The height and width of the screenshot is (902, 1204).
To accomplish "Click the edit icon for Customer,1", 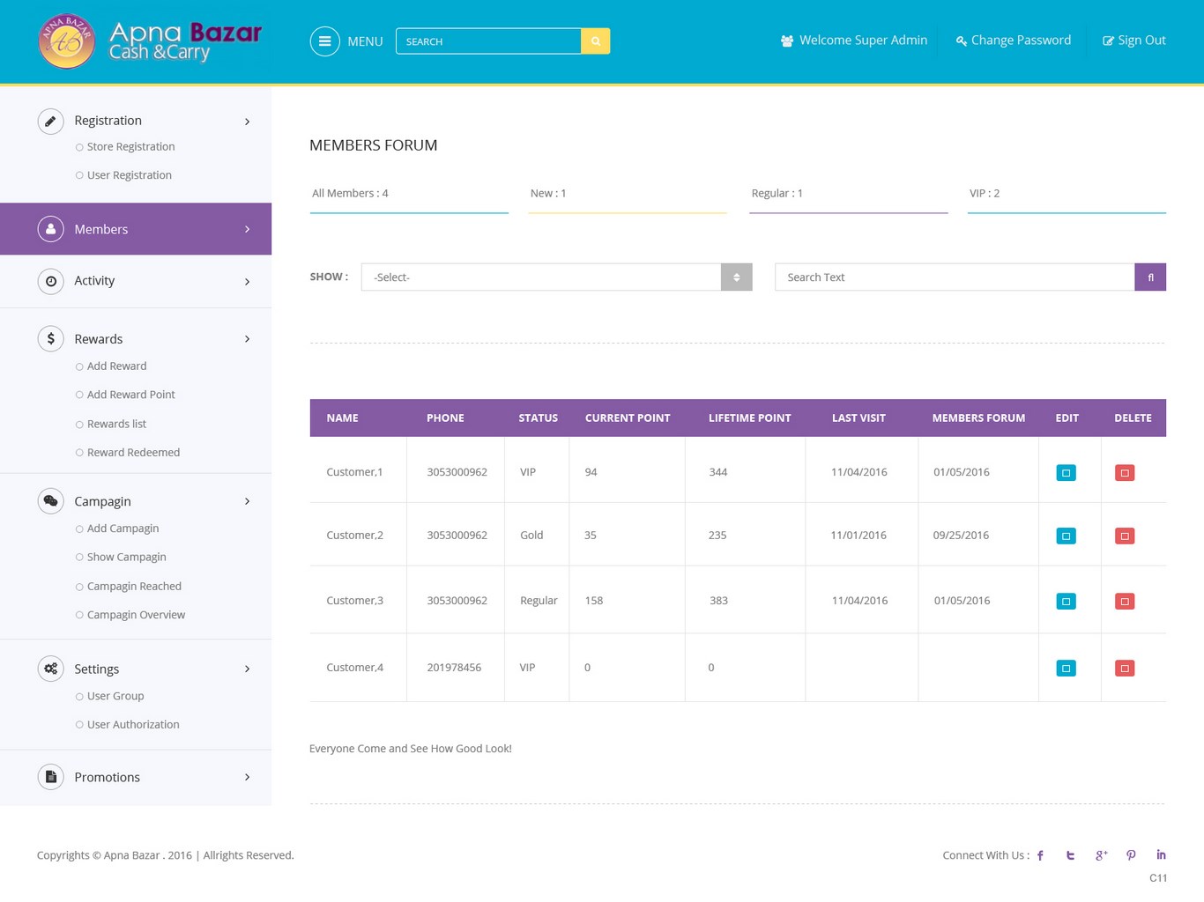I will (x=1066, y=473).
